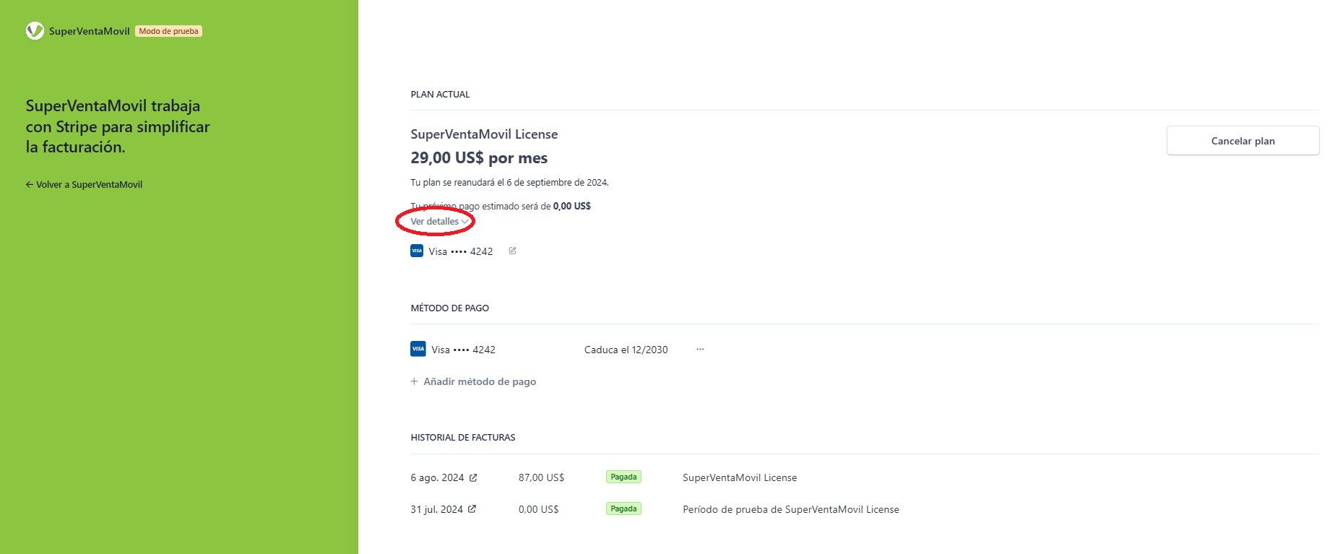Viewport: 1335px width, 554px height.
Task: Click the Modo de prueba badge
Action: click(x=168, y=31)
